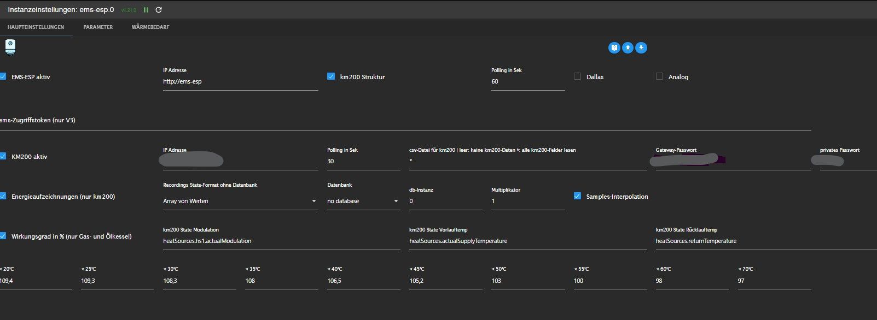Enable the Analog checkbox

click(659, 76)
